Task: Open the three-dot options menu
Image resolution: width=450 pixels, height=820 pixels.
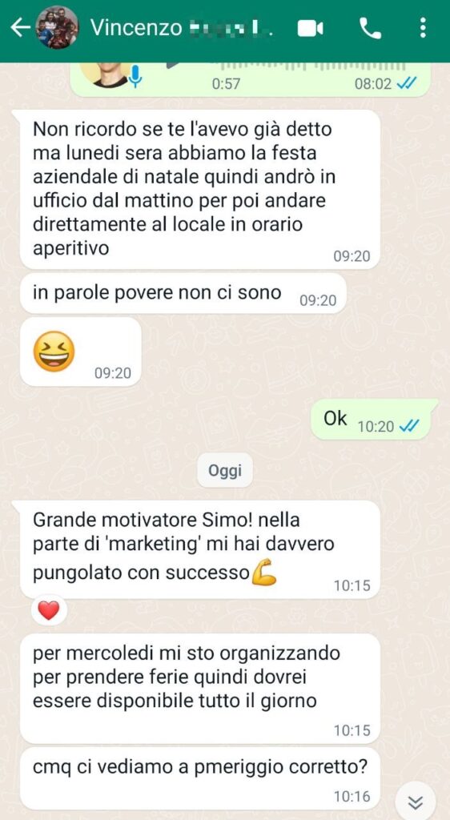Action: (x=423, y=28)
